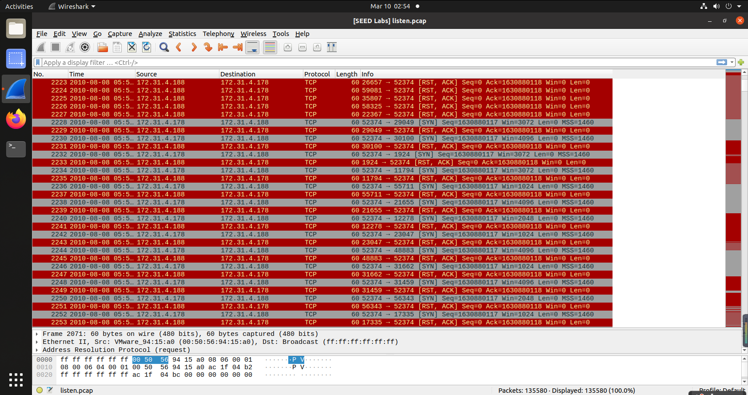Sort by Protocol column header

(318, 74)
